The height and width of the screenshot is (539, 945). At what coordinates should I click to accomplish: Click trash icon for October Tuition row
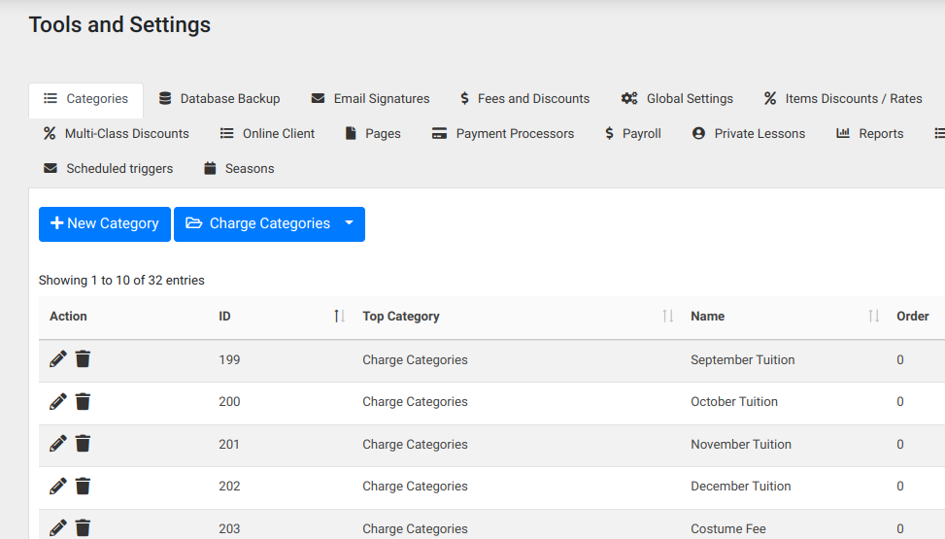pos(83,401)
